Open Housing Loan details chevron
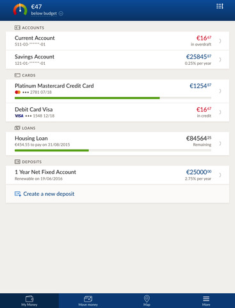The height and width of the screenshot is (308, 235). coord(220,143)
